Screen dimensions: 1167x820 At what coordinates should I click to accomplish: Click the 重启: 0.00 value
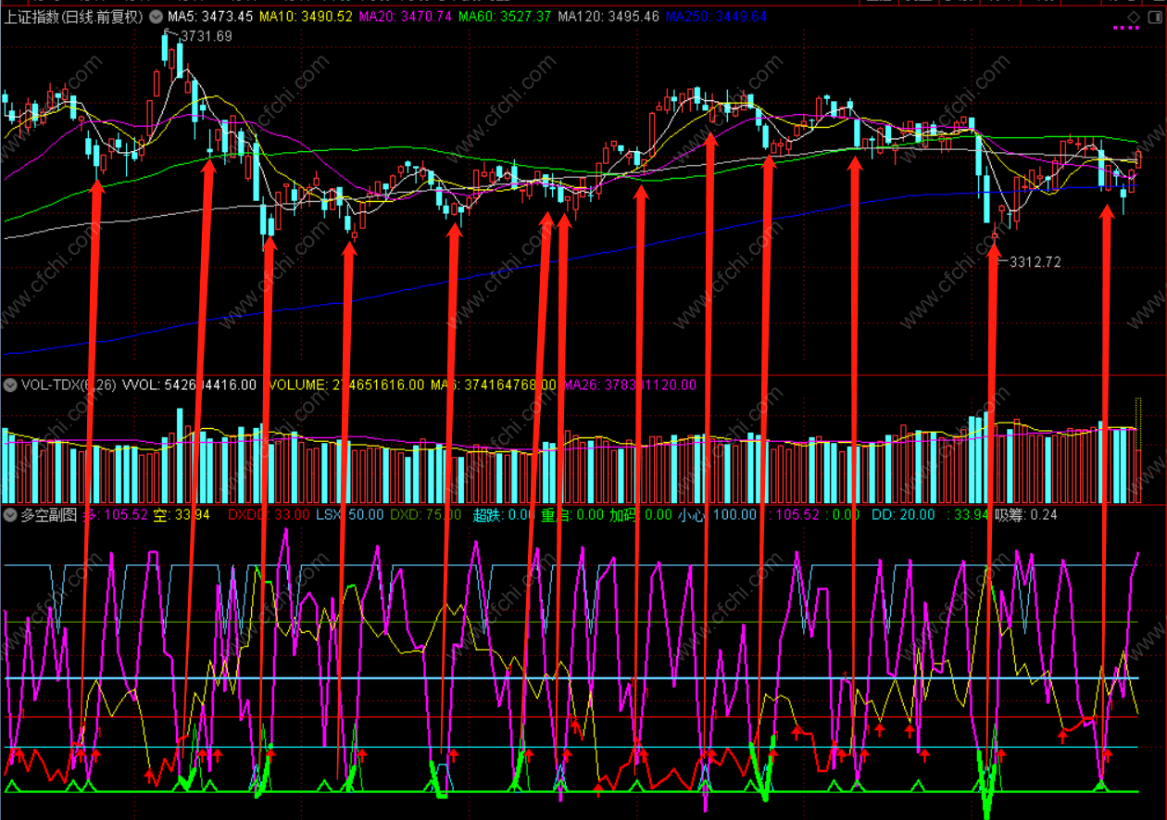coord(572,514)
